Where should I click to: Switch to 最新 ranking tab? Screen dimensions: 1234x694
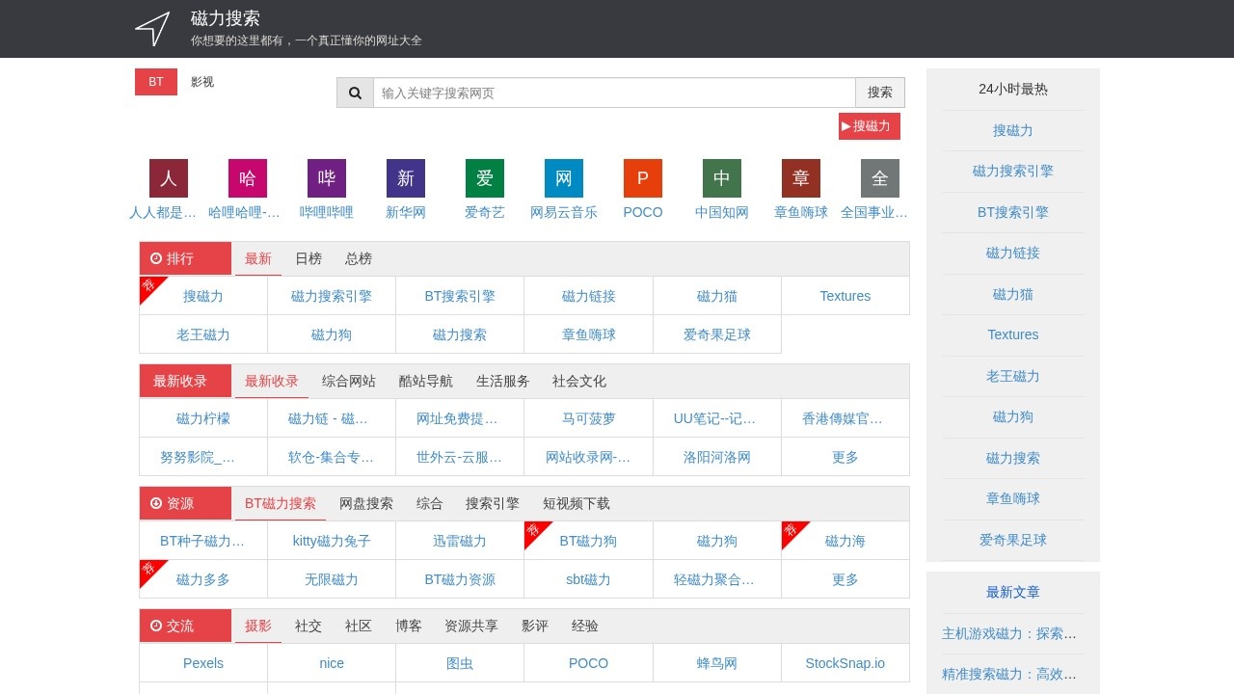click(x=258, y=258)
